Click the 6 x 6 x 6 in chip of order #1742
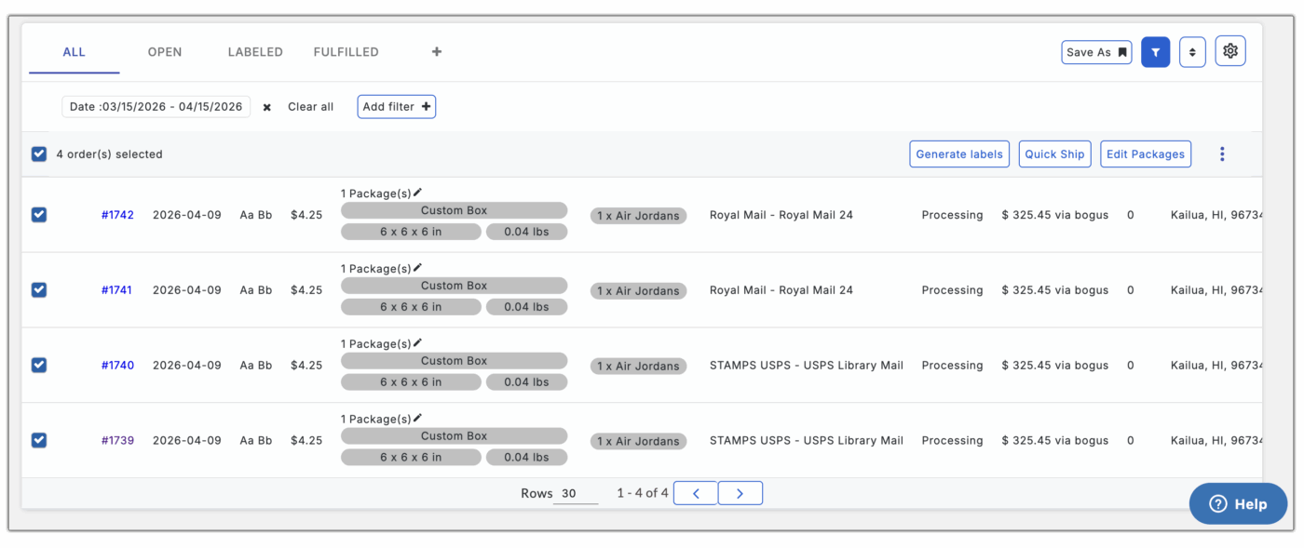This screenshot has width=1304, height=548. (411, 233)
